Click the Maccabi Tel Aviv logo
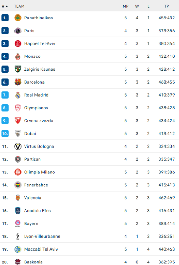Image resolution: width=179 pixels, height=265 pixels. [18, 249]
